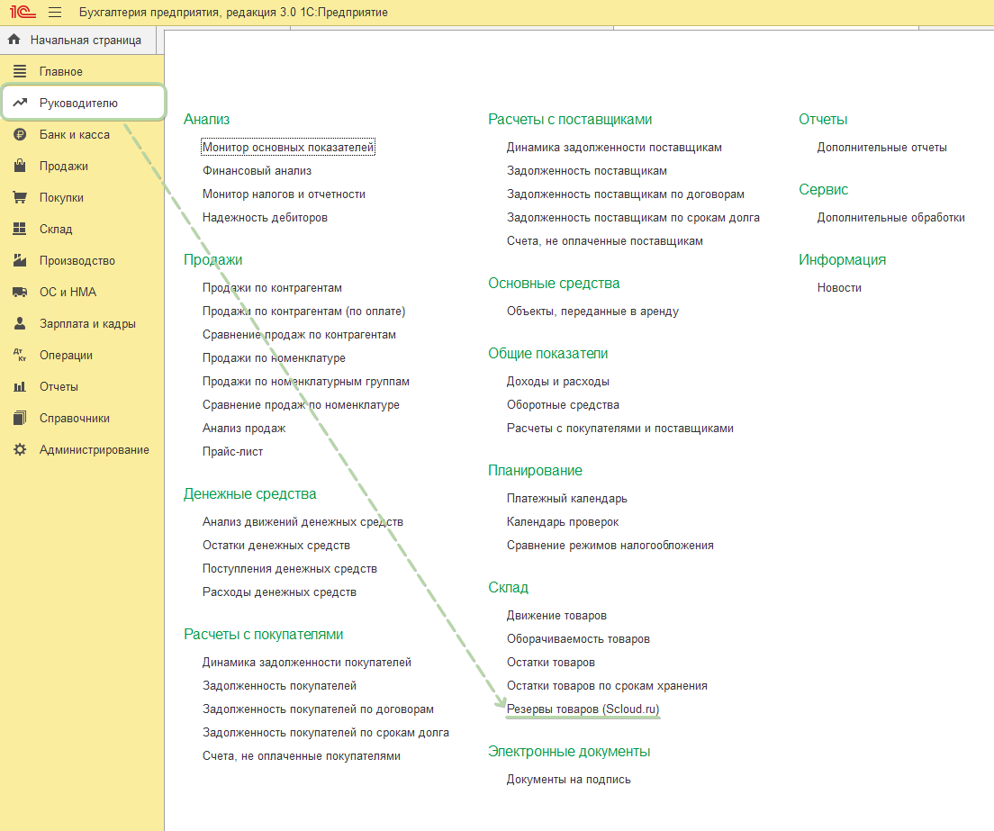The width and height of the screenshot is (994, 831).
Task: Open Продажи по номенклатуре
Action: click(x=274, y=358)
